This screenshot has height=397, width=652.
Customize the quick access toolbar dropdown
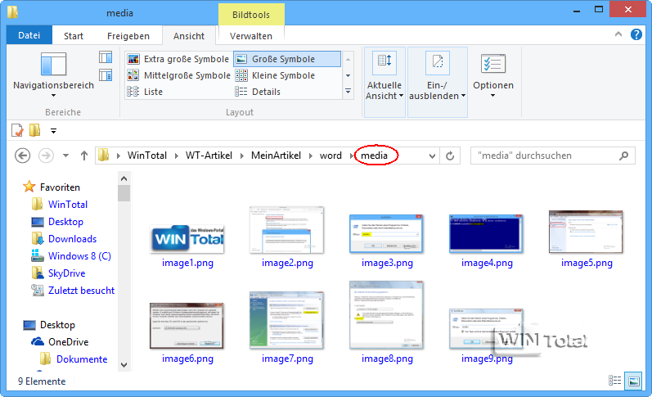[53, 131]
